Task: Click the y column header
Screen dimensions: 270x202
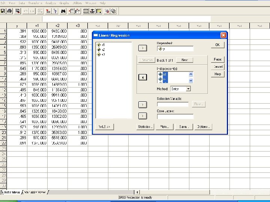Action: 17,26
